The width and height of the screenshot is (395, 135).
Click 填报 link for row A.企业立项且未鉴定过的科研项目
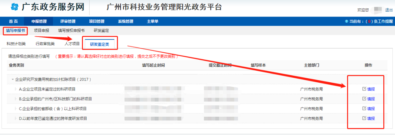point(371,89)
